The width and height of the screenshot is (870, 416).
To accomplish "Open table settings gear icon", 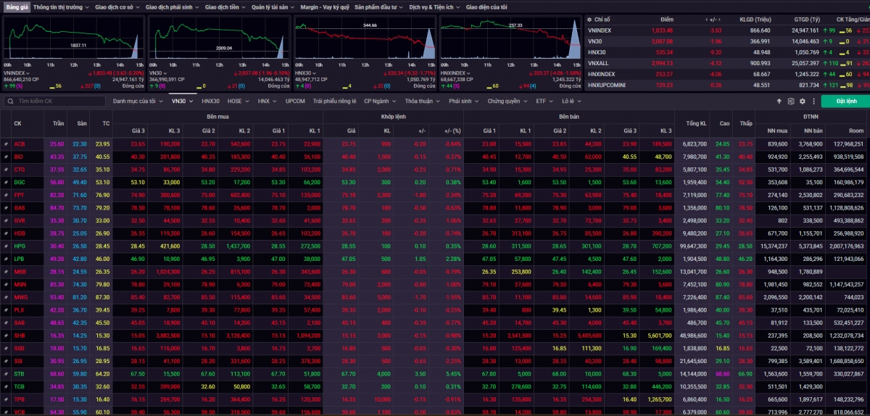I will [803, 101].
